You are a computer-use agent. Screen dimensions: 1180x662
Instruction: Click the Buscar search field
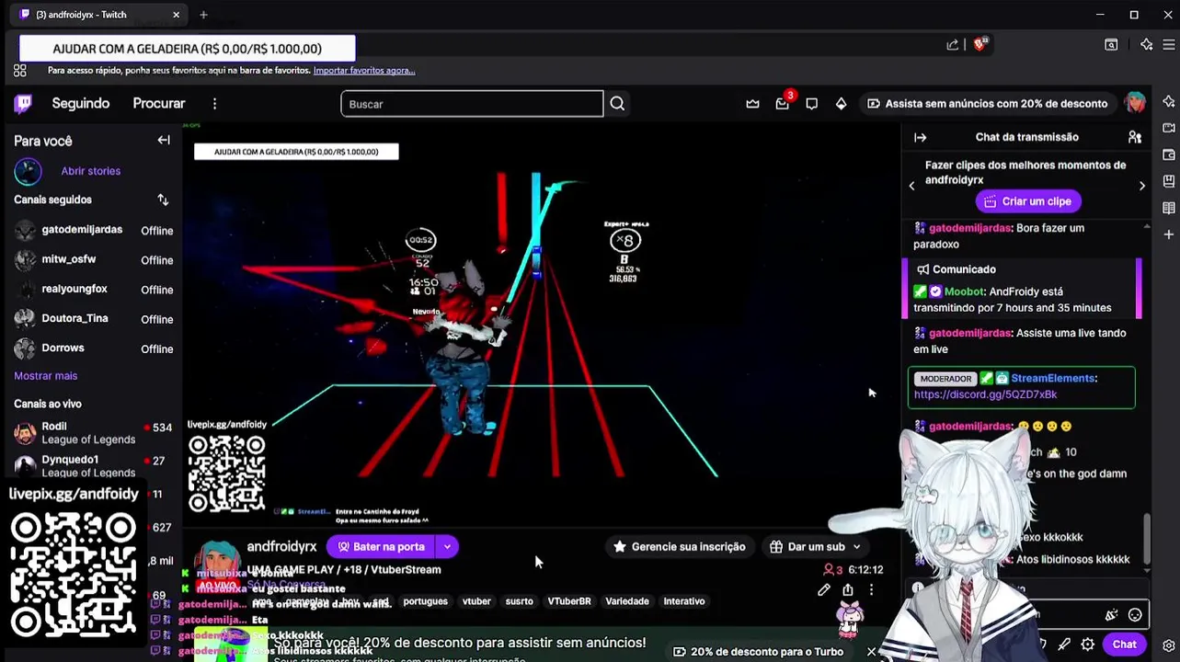[472, 104]
